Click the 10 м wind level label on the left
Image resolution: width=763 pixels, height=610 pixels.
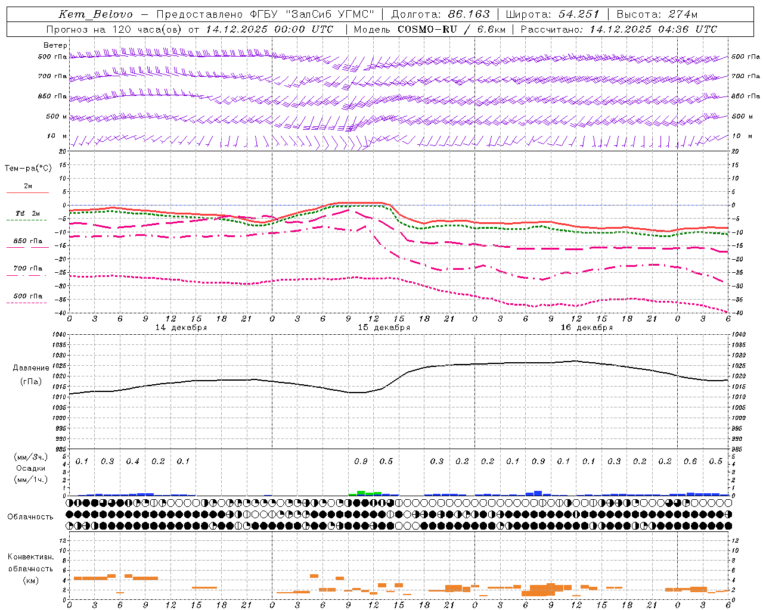pyautogui.click(x=57, y=136)
